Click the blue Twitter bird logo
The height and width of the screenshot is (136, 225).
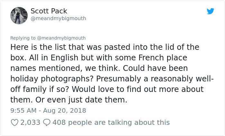click(x=210, y=11)
